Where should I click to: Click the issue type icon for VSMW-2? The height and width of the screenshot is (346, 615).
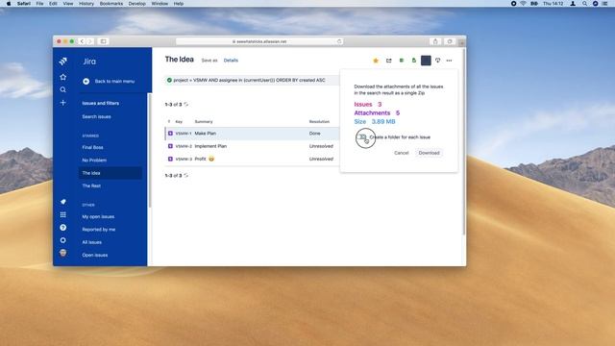tap(170, 146)
